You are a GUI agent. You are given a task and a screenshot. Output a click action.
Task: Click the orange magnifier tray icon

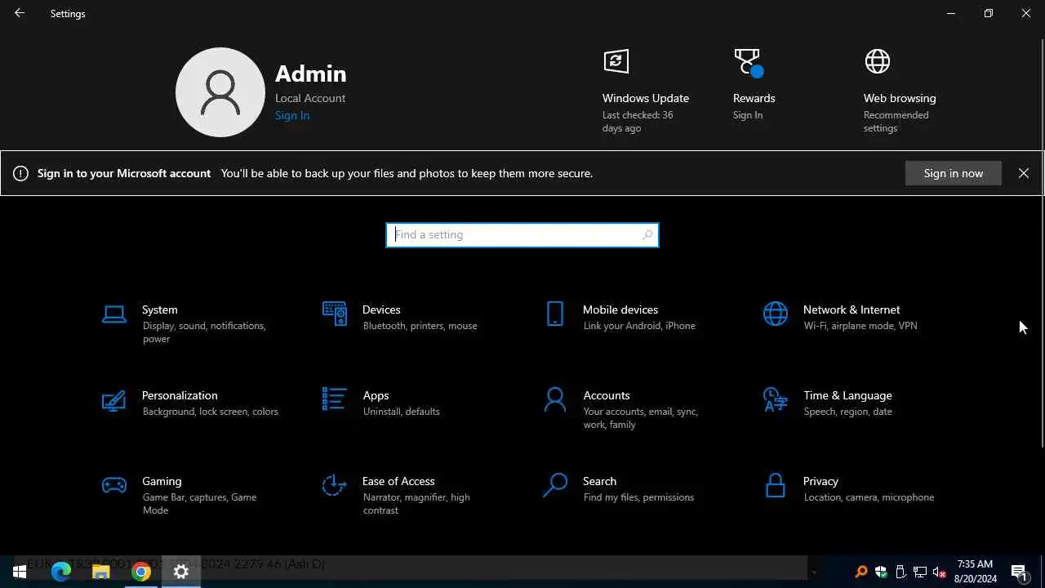pyautogui.click(x=860, y=572)
